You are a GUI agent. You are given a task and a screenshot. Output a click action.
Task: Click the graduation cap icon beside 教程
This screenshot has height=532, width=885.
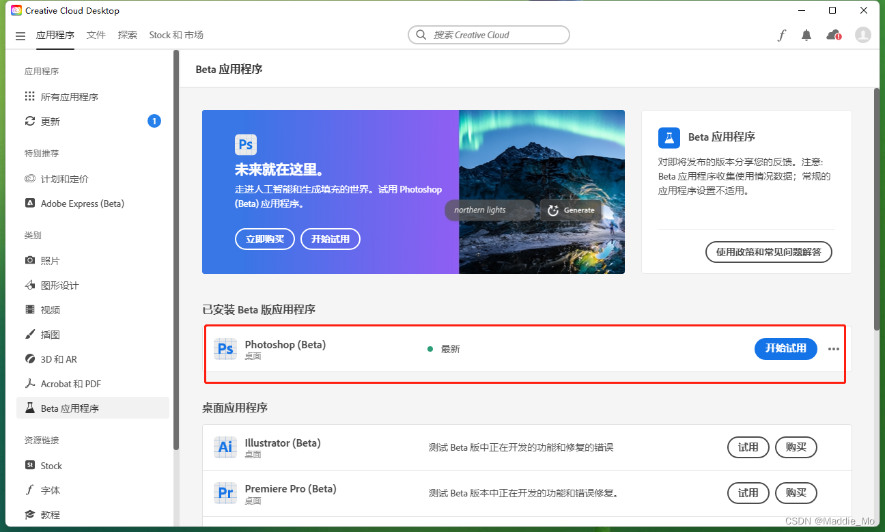pos(29,515)
